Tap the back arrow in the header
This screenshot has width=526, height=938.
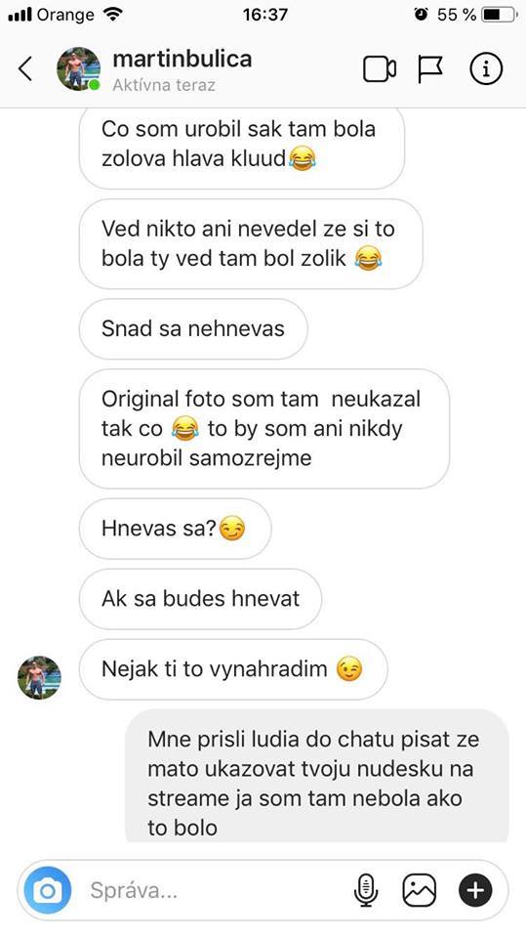tap(24, 69)
